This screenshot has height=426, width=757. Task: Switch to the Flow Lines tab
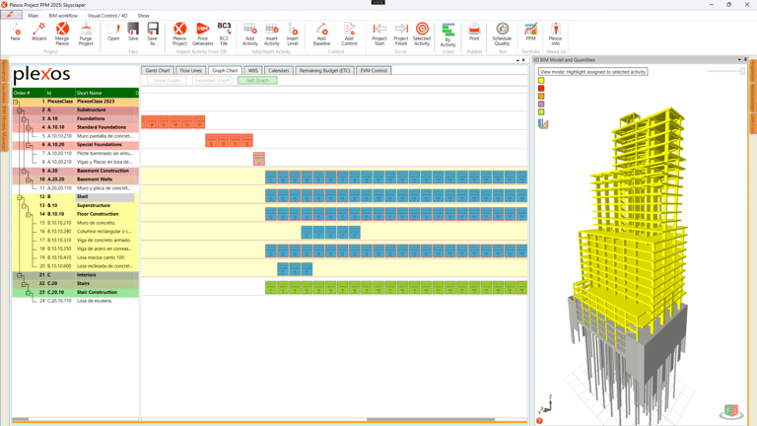point(190,71)
